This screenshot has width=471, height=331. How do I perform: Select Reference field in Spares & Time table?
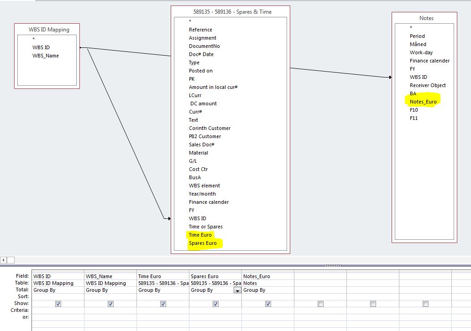pyautogui.click(x=200, y=30)
